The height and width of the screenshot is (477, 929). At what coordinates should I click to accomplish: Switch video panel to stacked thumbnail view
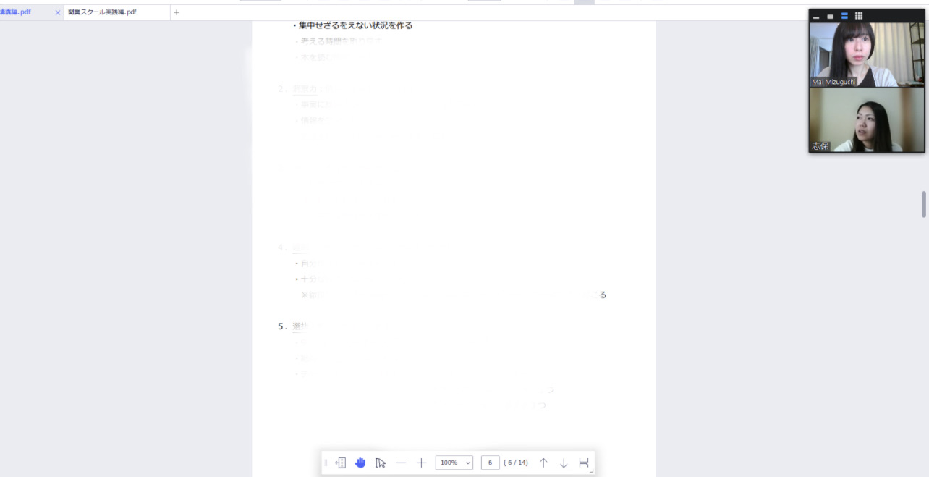[844, 16]
